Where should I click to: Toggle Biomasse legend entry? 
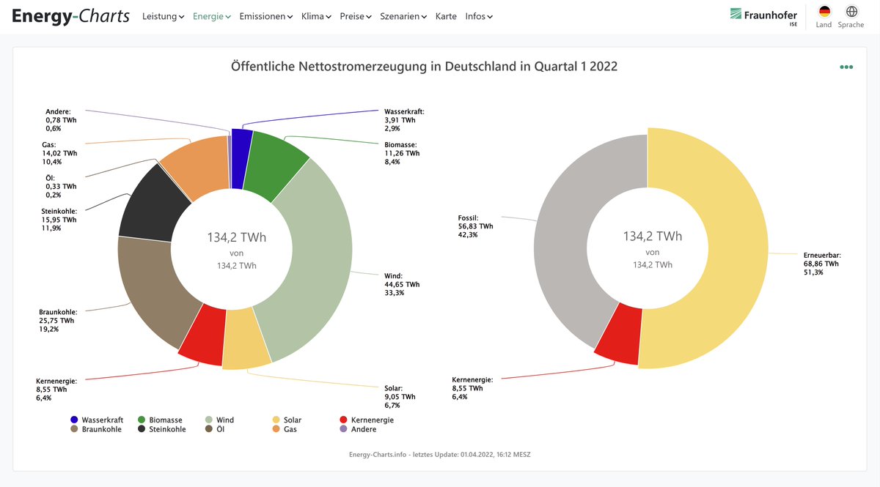tap(160, 420)
